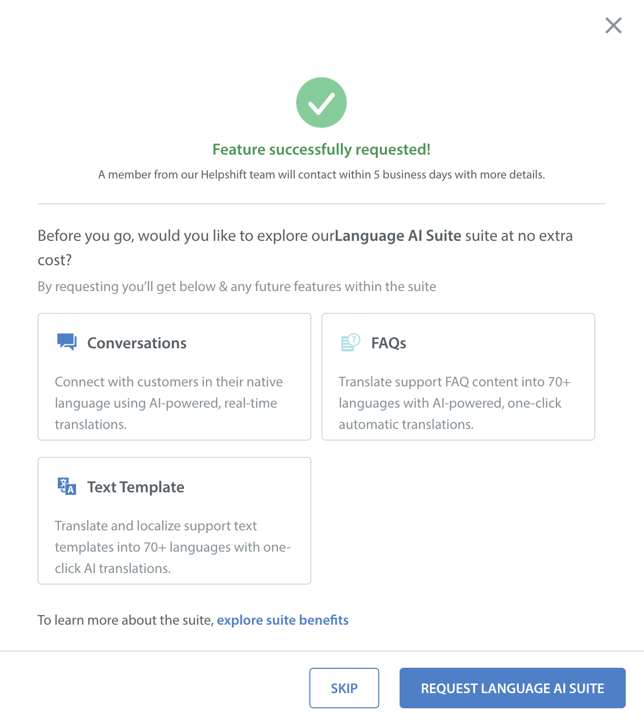This screenshot has width=644, height=722.
Task: Click the Text Template translate icon
Action: click(x=66, y=486)
